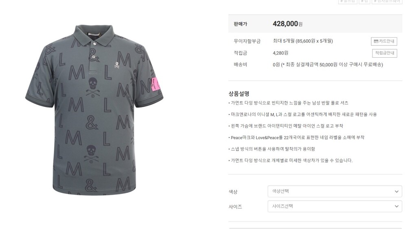Viewport: 407px width, 229px height.
Task: Click the 상품설명 section heading
Action: coord(239,93)
